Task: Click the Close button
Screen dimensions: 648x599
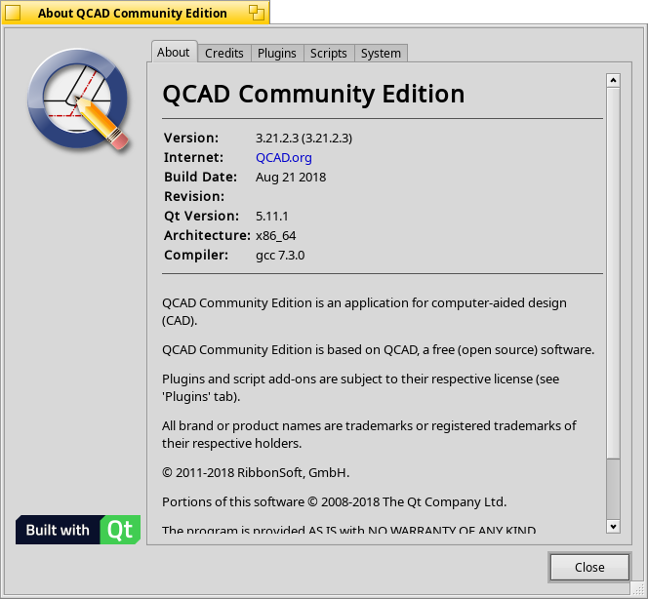Action: (589, 567)
